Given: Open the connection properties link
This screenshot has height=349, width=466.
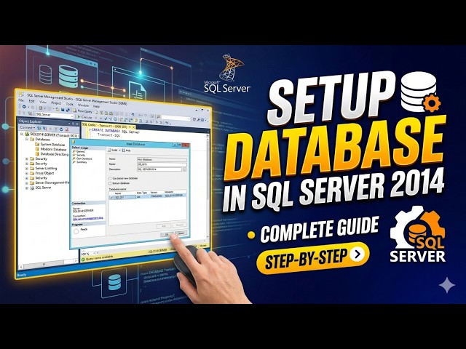Looking at the screenshot, I should click(x=87, y=219).
